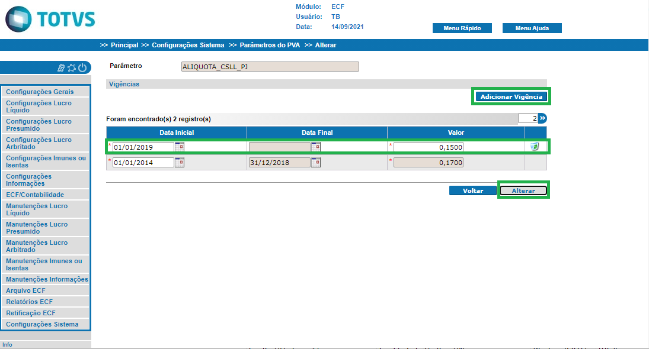This screenshot has height=349, width=649.
Task: Open the calculator icon in sidebar header
Action: tap(61, 68)
